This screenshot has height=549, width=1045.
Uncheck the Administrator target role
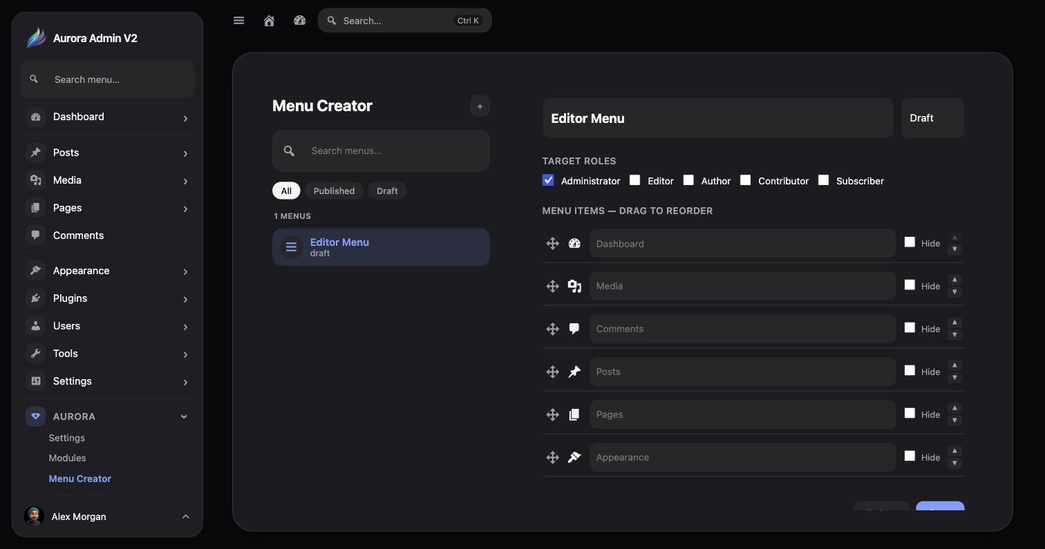[x=548, y=180]
